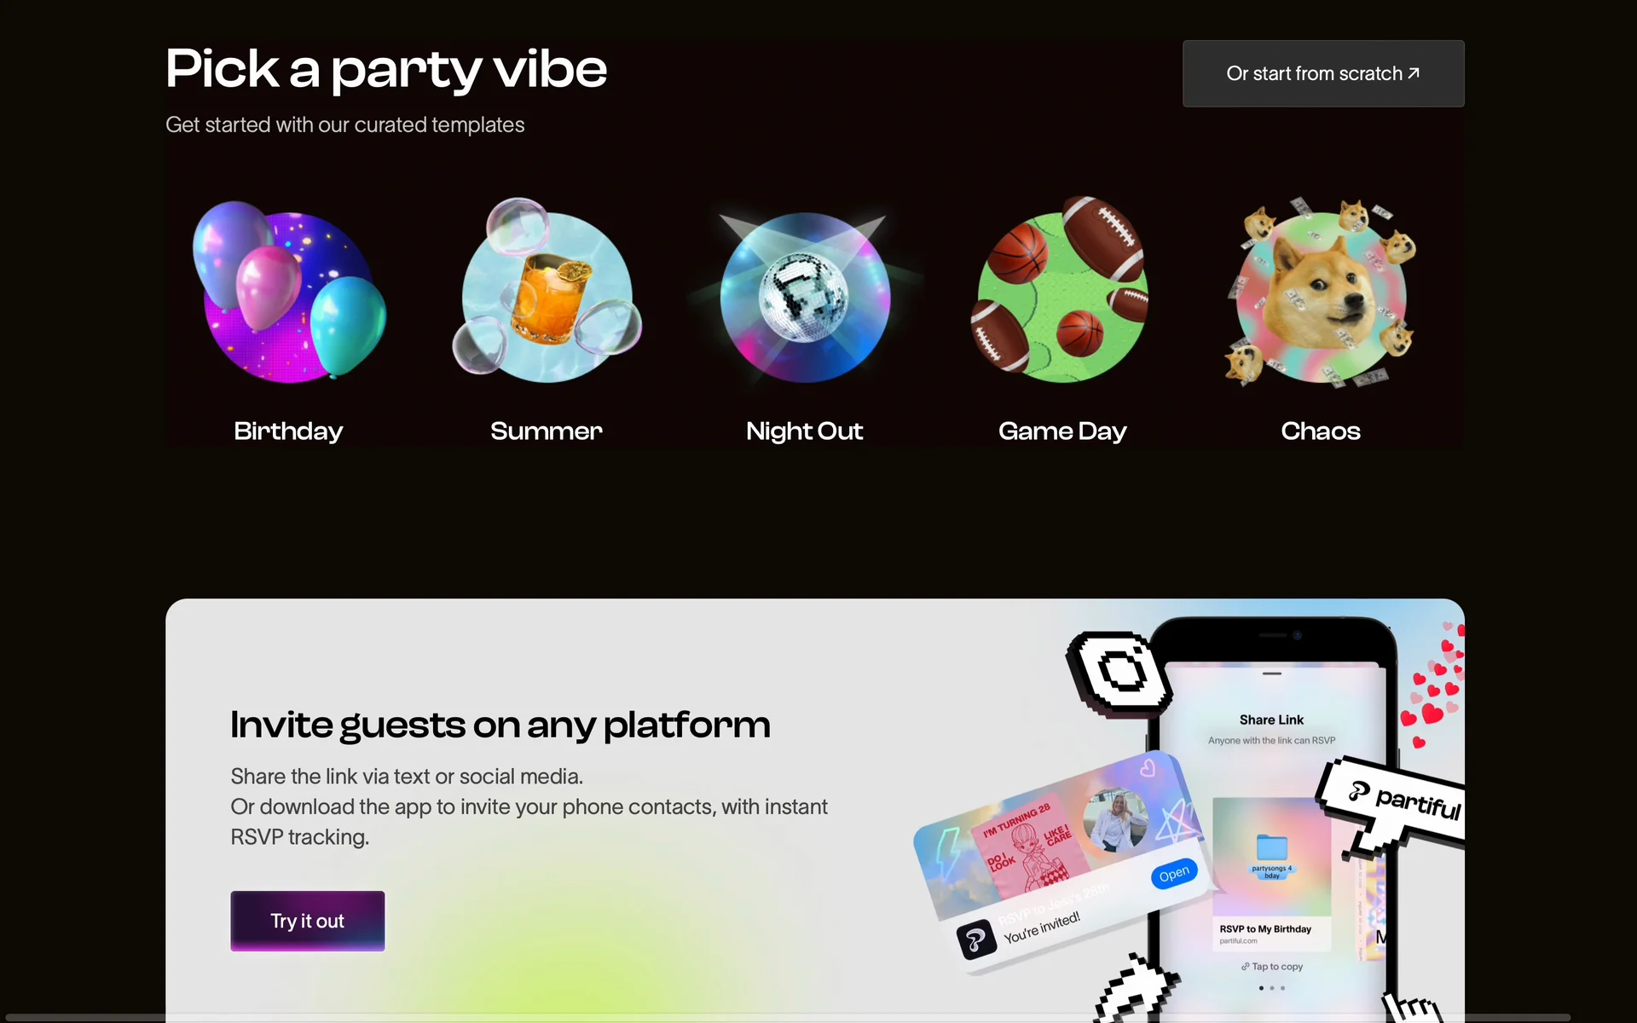Click the pixel Instagram icon sticker
The height and width of the screenshot is (1023, 1637).
pos(1120,673)
